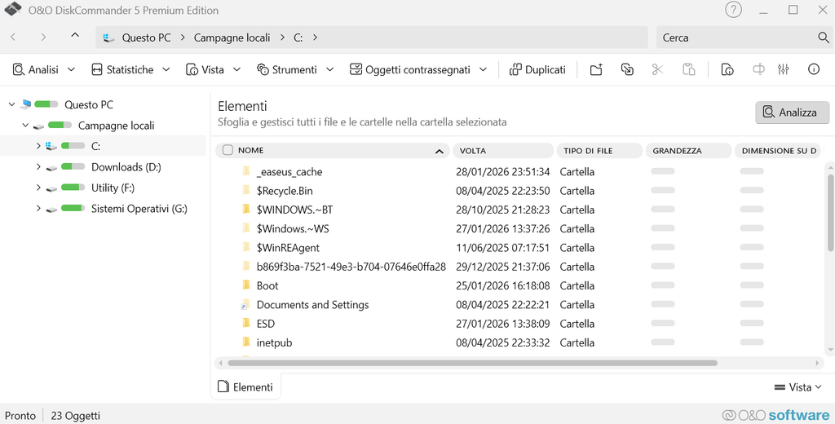Viewport: 835px width, 424px height.
Task: Click the search magnifier icon
Action: (824, 38)
